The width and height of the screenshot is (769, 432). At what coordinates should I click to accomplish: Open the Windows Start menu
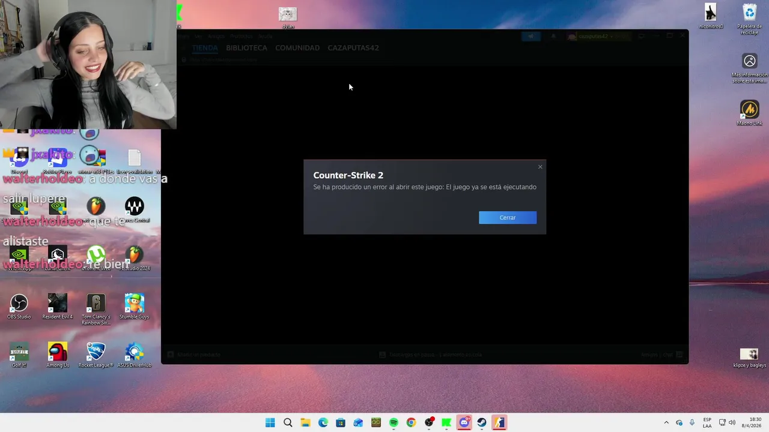point(270,422)
